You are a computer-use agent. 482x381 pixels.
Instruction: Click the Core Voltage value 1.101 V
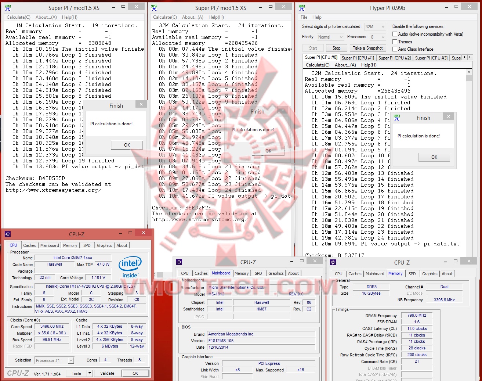[x=98, y=277]
